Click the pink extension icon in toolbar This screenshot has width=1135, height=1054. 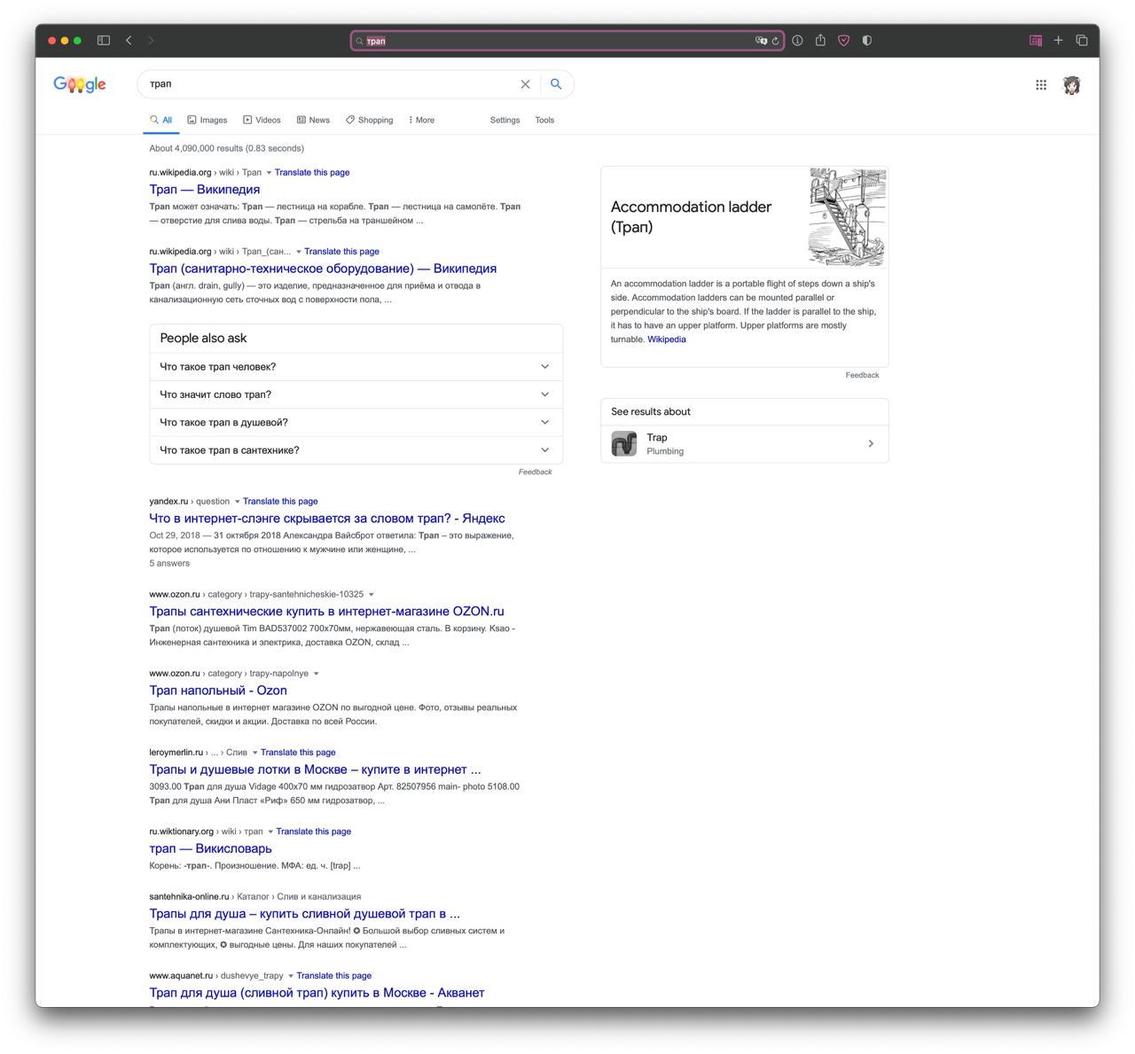[1035, 40]
